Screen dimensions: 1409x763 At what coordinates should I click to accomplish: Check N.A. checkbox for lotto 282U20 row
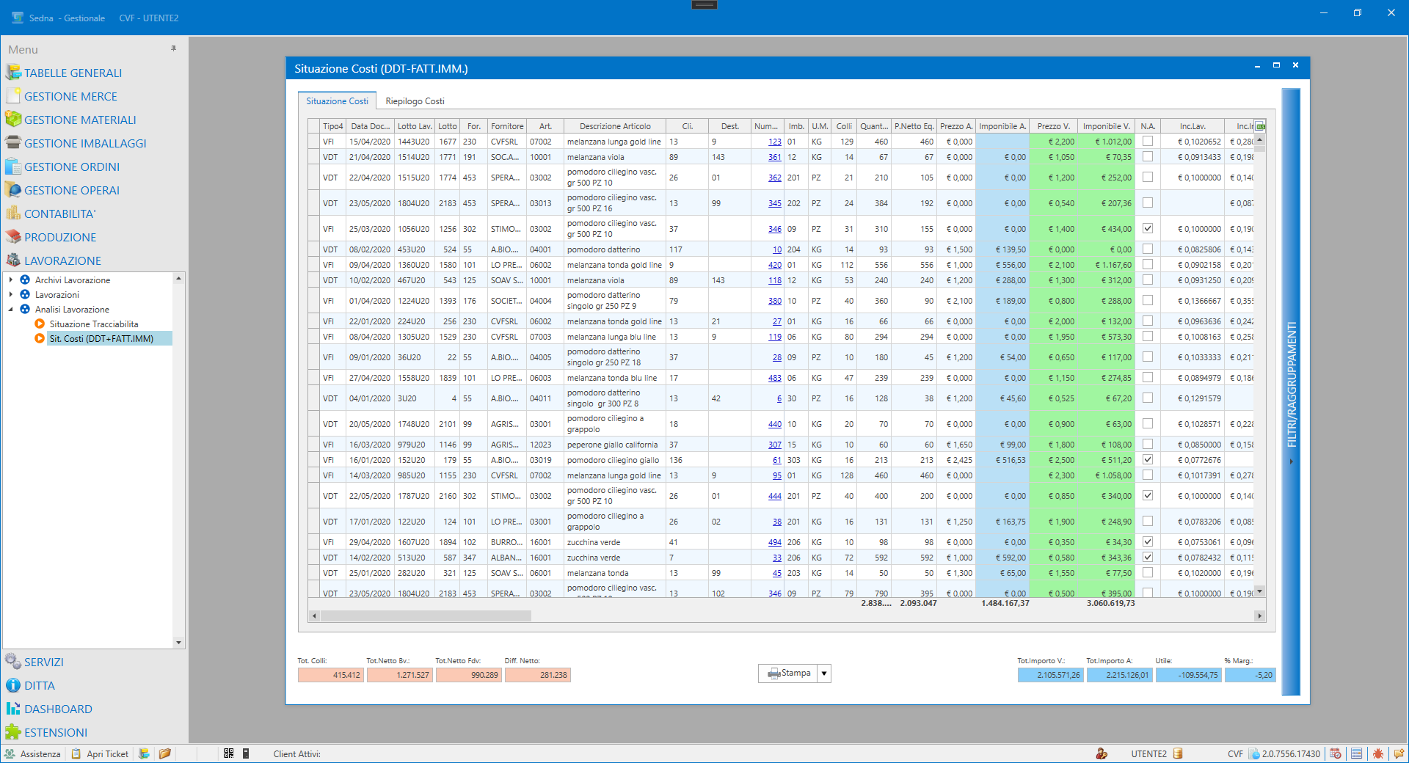[x=1148, y=572]
